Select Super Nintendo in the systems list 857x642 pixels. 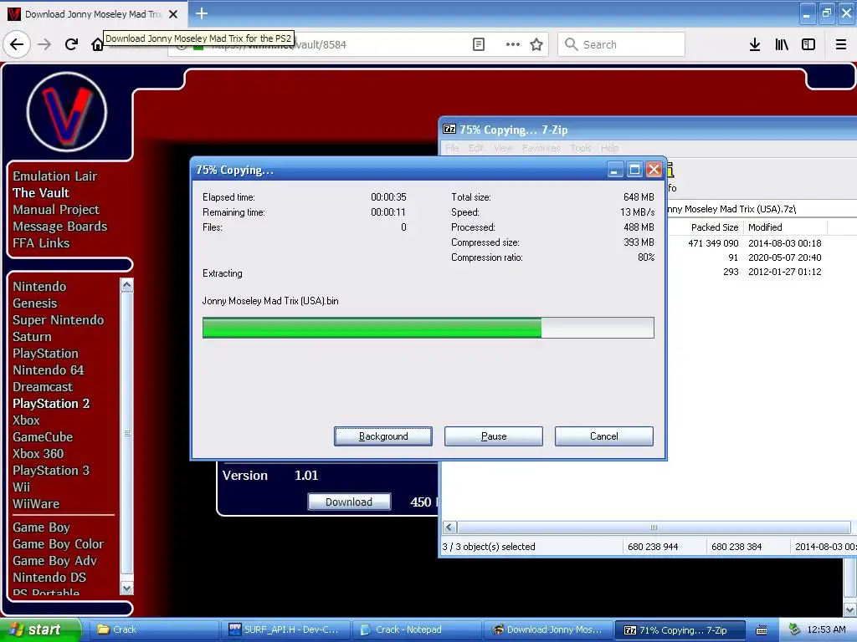[x=58, y=320]
